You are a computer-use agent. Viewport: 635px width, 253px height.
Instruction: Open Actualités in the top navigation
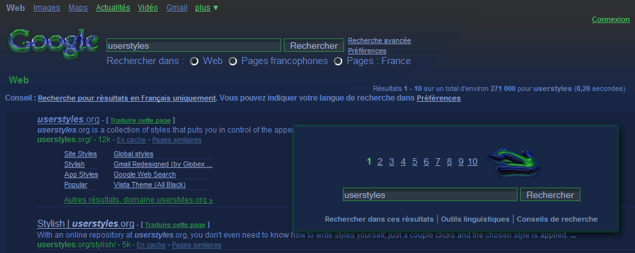(113, 8)
